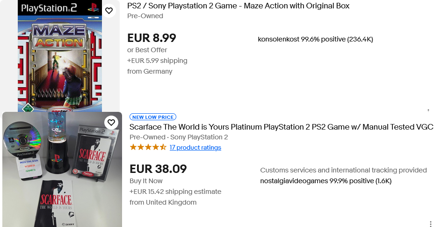Click the 'Buy It Now' label

click(x=146, y=181)
